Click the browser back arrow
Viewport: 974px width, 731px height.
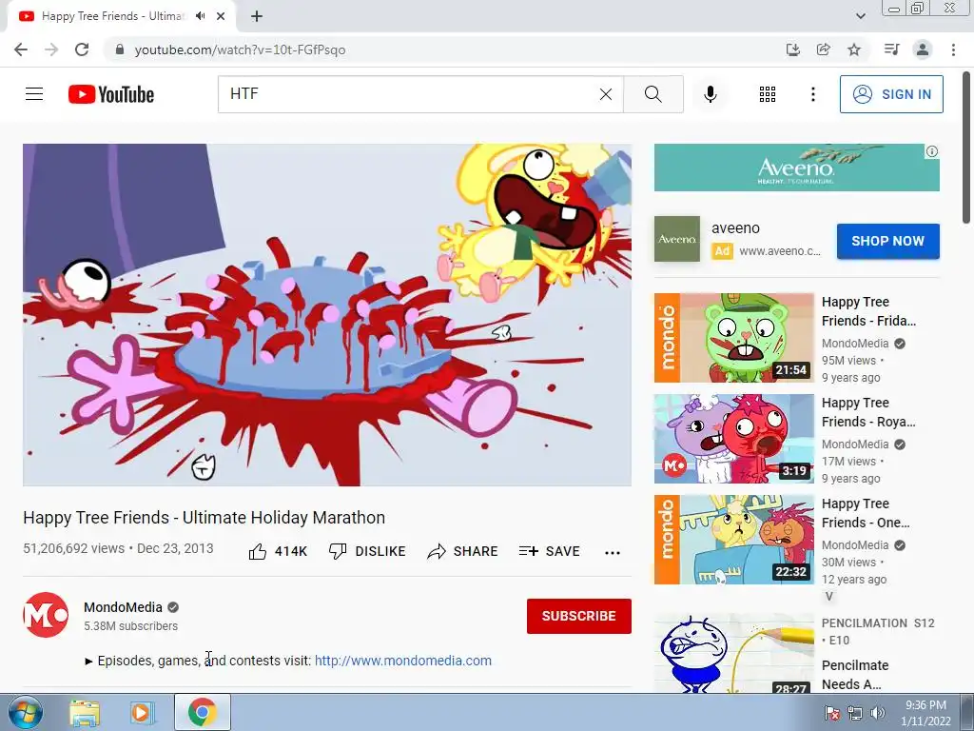[21, 49]
